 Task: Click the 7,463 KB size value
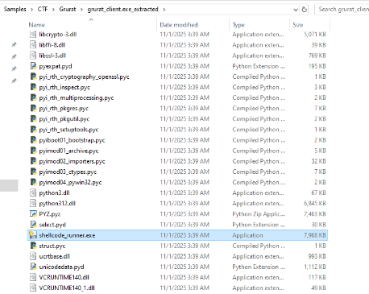point(315,214)
